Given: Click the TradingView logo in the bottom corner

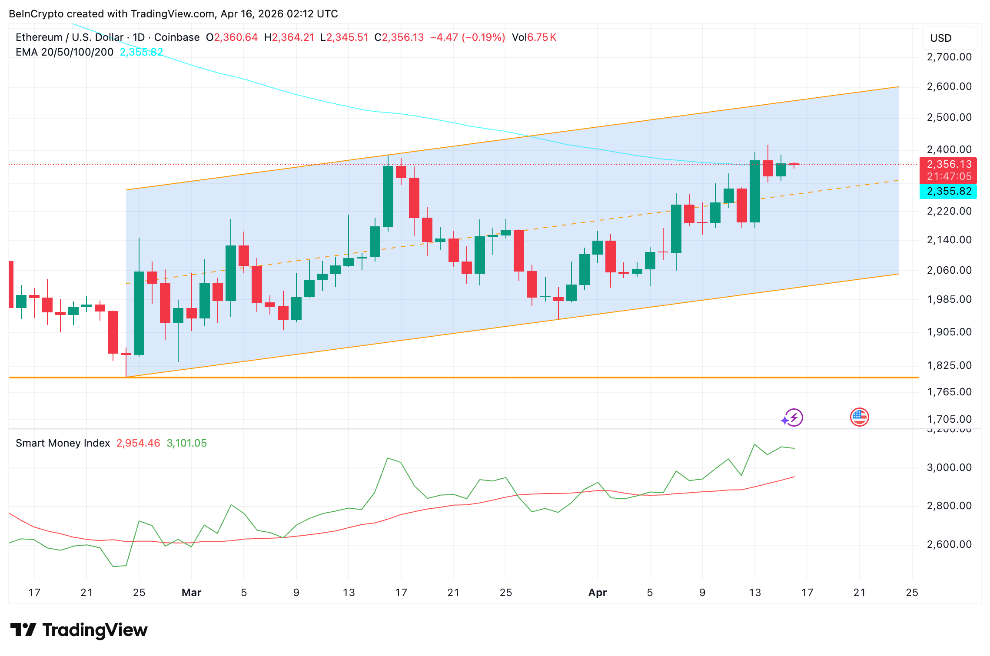Looking at the screenshot, I should tap(78, 629).
